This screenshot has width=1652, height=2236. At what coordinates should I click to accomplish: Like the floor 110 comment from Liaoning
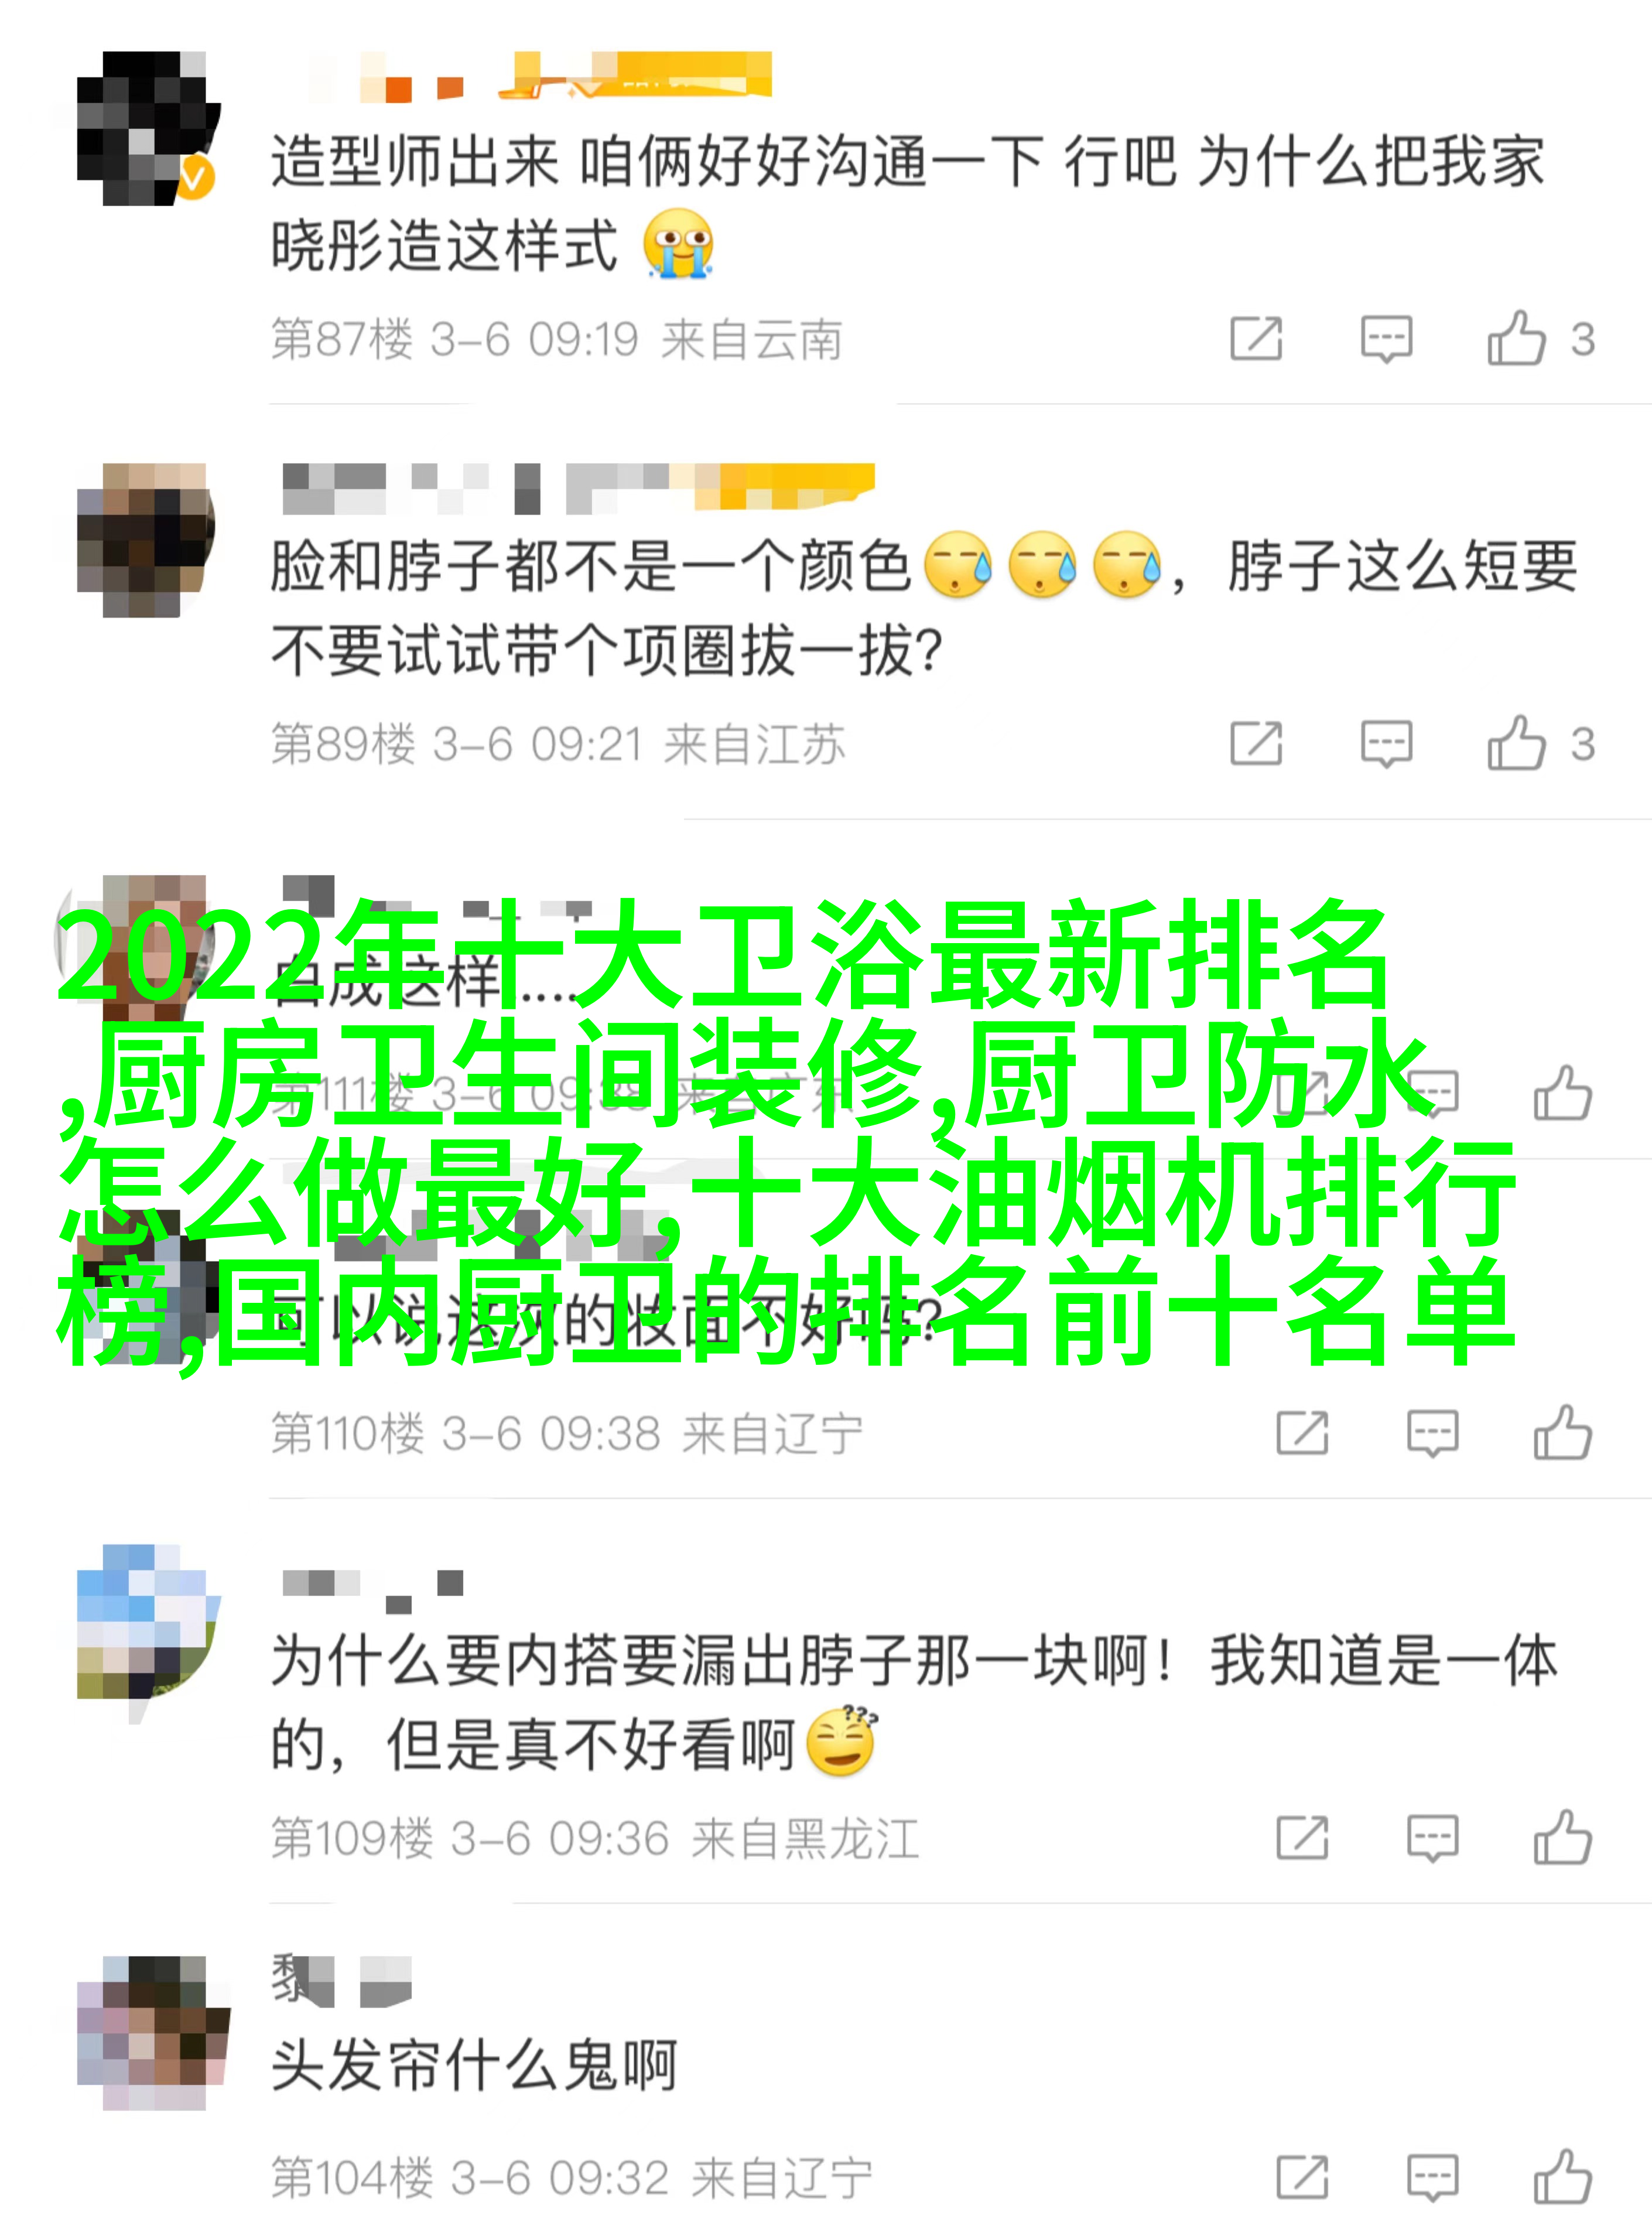point(1563,1432)
